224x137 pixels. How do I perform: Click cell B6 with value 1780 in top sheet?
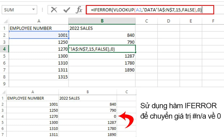(x=102, y=63)
